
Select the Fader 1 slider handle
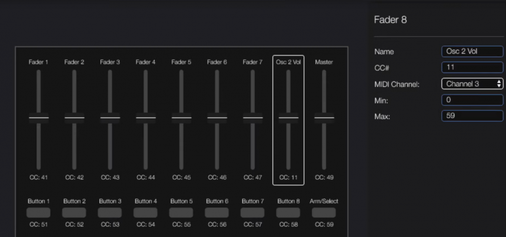tap(39, 118)
